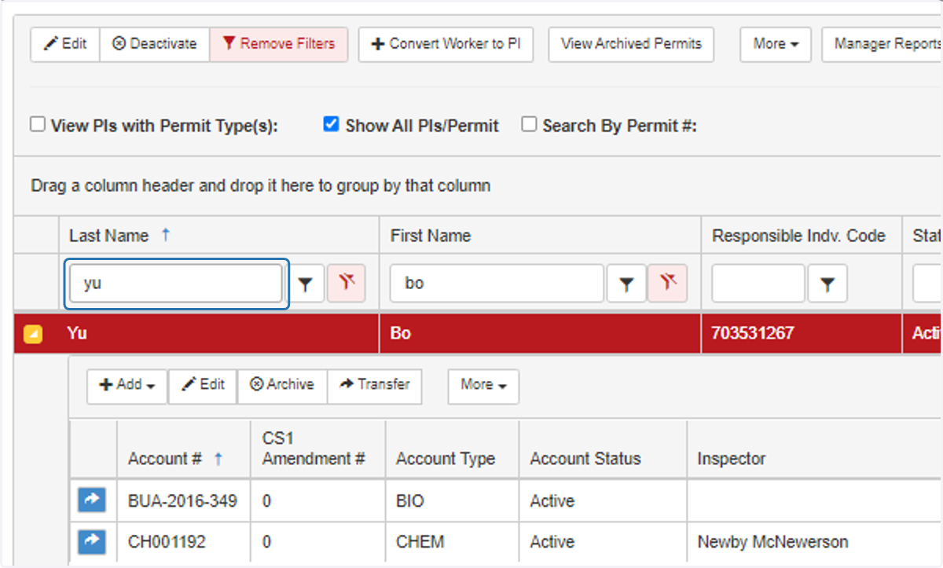Click Remove Filters
943x568 pixels.
tap(279, 44)
